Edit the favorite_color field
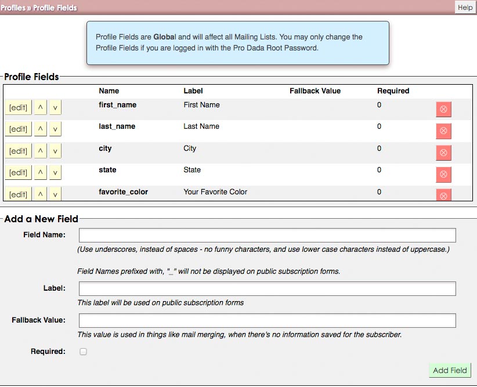Viewport: 477px width, 387px height. coord(18,194)
